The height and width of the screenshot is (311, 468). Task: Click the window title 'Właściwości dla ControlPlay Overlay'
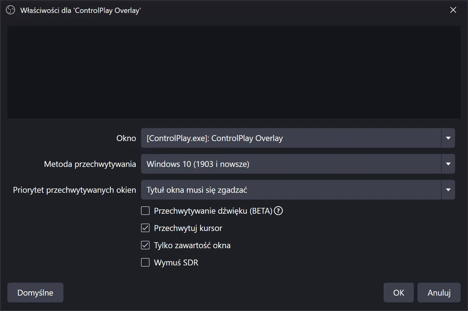pyautogui.click(x=80, y=11)
